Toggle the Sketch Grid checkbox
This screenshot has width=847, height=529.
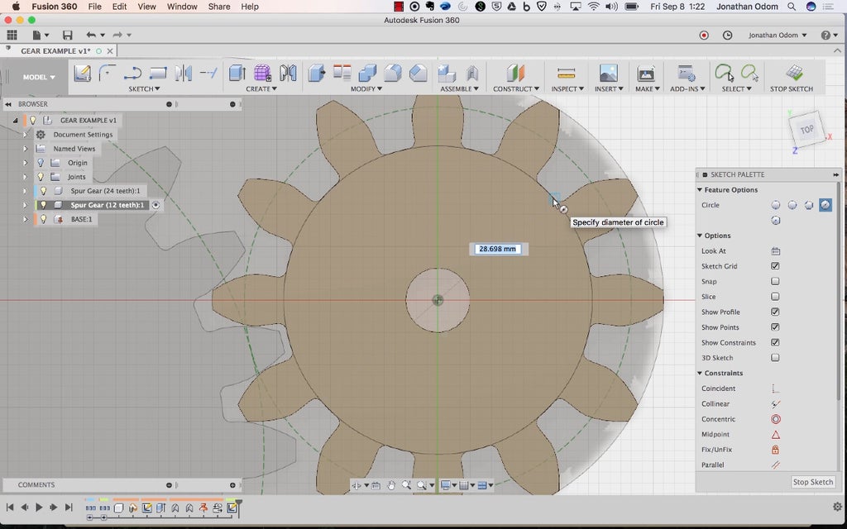(x=775, y=266)
